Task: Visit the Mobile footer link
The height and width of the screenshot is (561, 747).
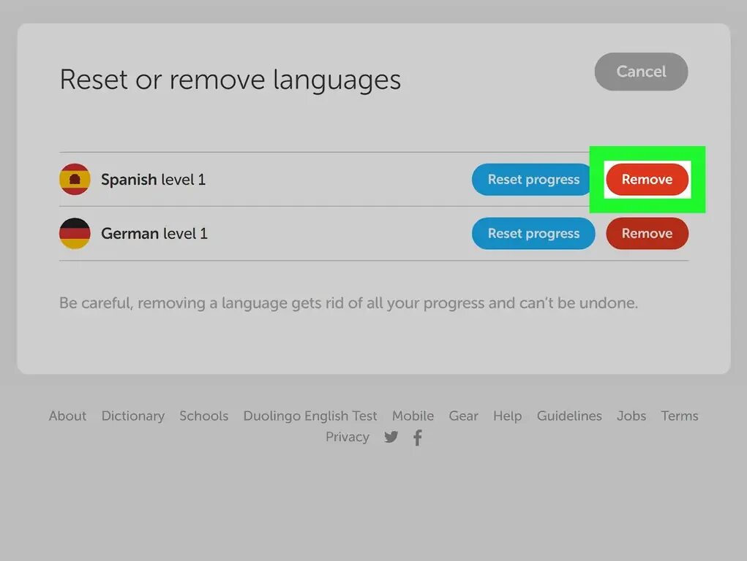Action: pos(413,416)
